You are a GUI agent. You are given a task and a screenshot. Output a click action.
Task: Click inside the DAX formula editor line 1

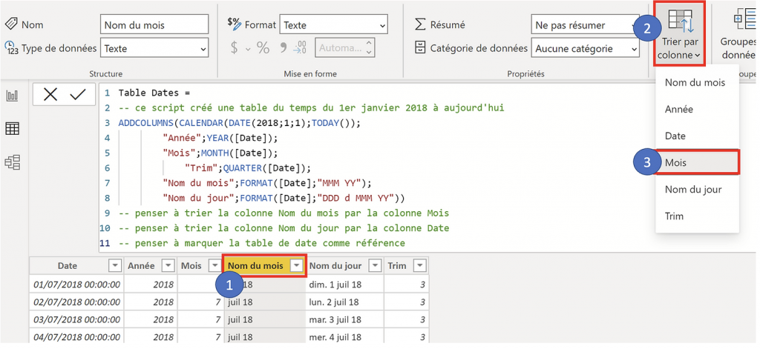154,93
